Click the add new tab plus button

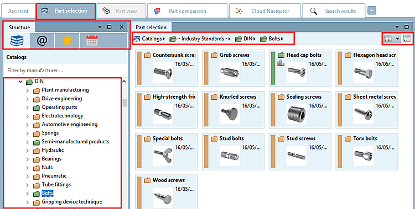372,11
